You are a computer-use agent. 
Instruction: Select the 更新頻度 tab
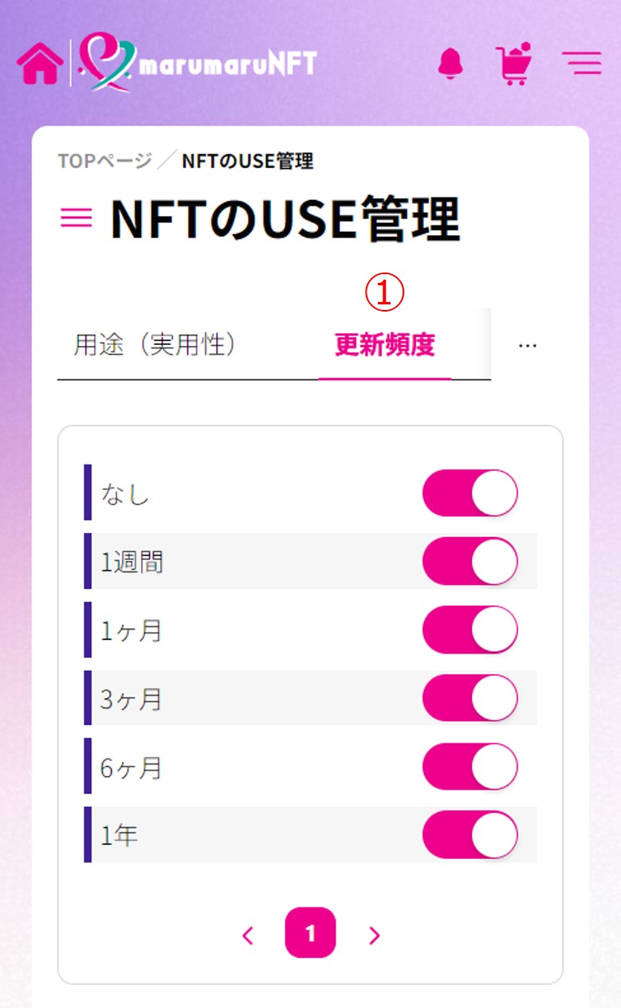tap(385, 345)
